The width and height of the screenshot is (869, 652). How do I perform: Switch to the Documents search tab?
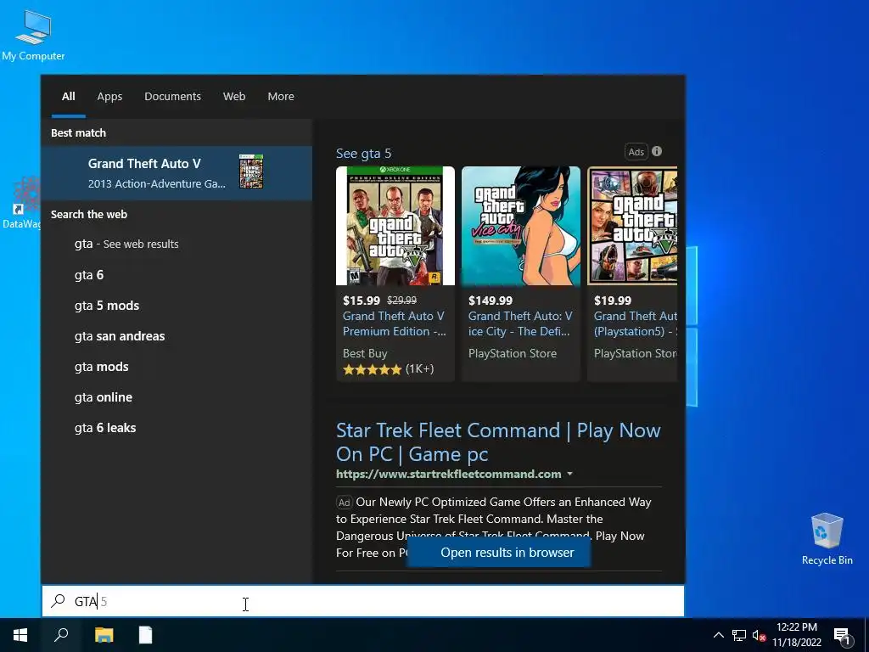click(x=172, y=97)
